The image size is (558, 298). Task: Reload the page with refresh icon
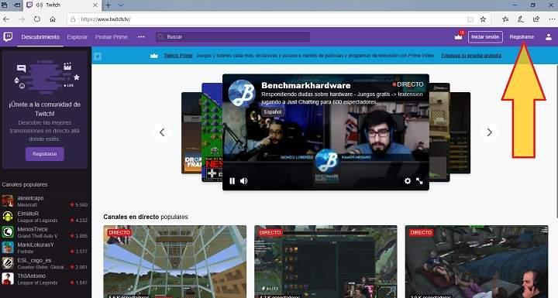[37, 19]
